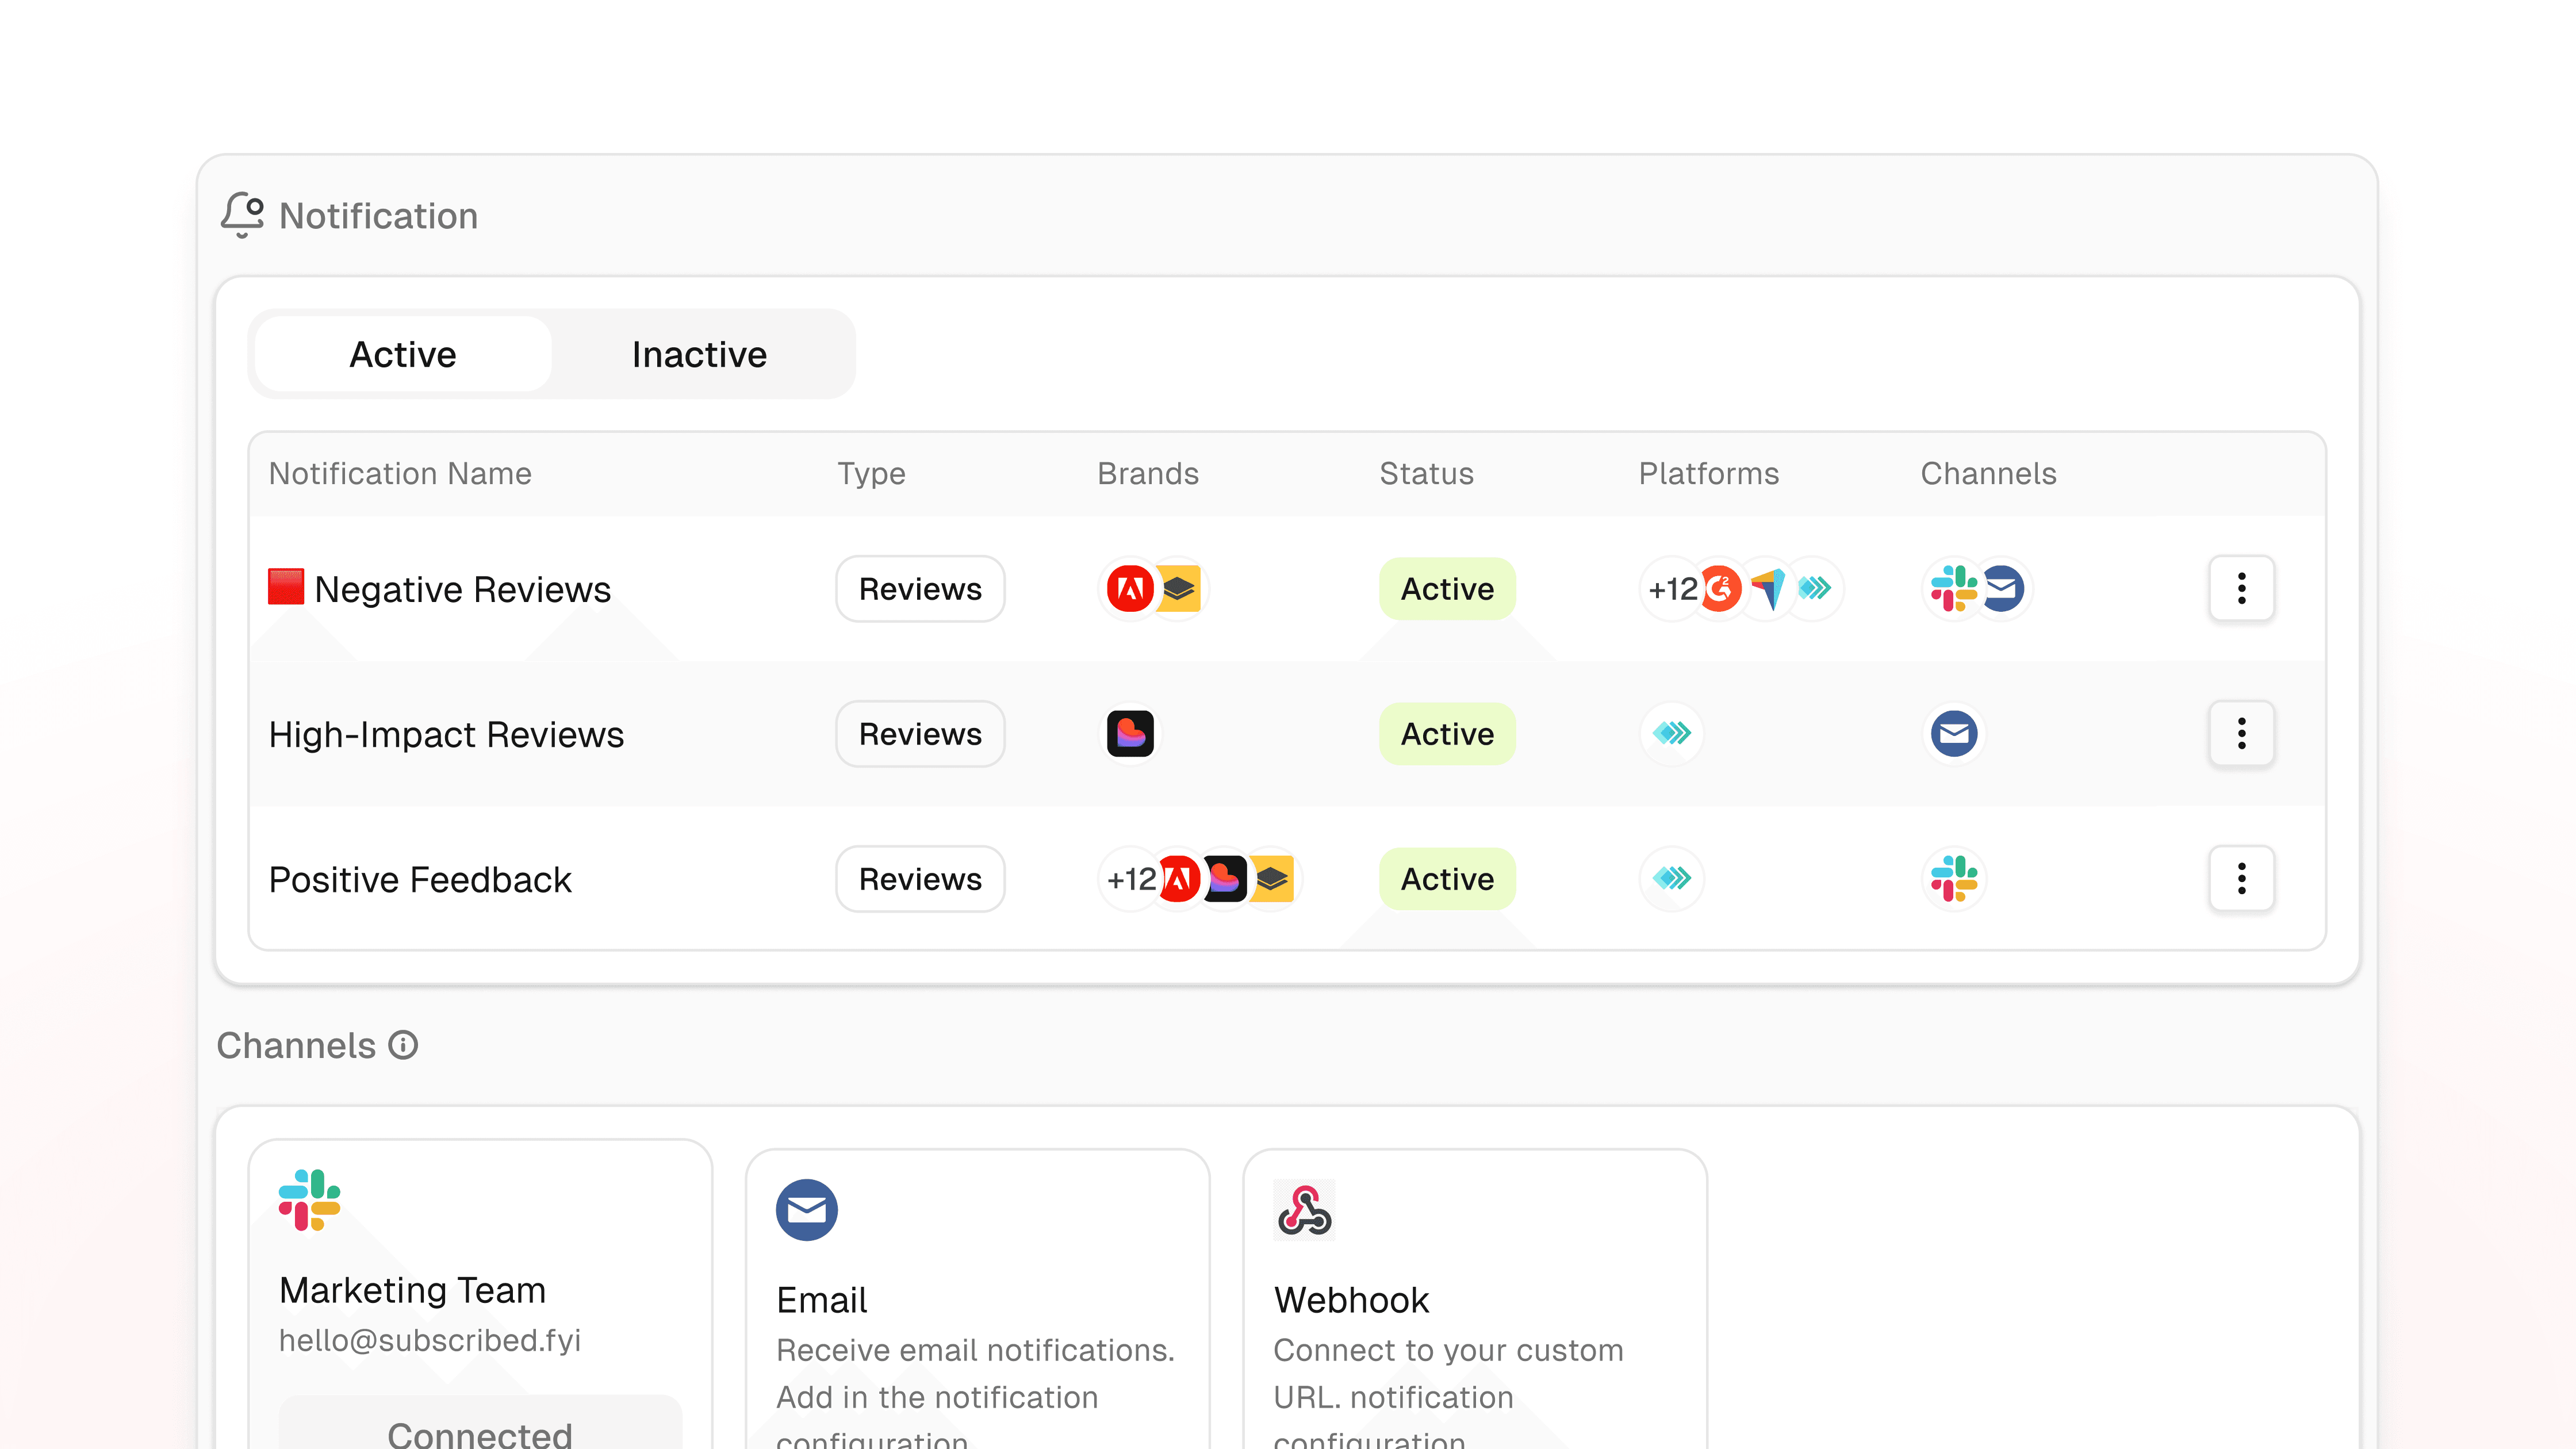Open High-Impact Reviews options menu
The image size is (2576, 1449).
click(x=2241, y=734)
